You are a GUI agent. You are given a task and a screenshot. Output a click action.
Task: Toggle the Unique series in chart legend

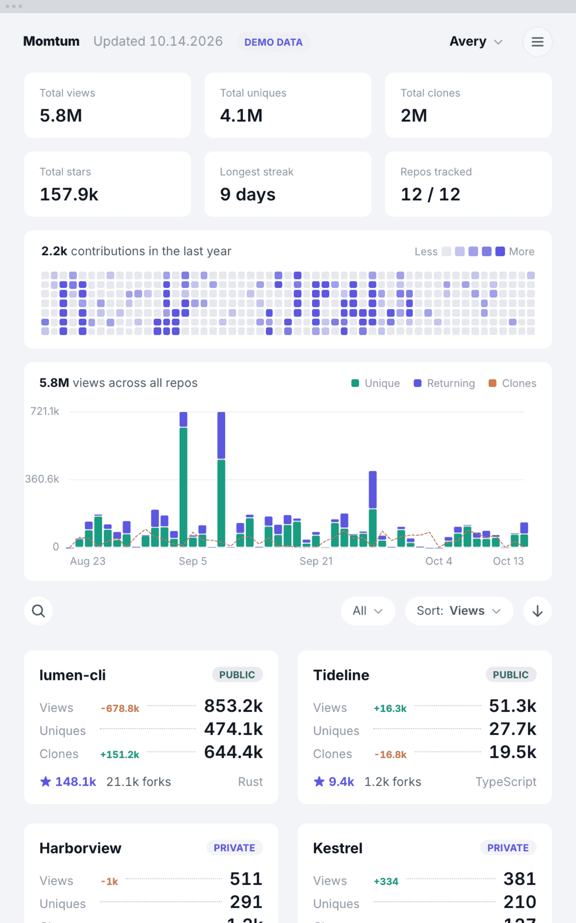coord(376,383)
